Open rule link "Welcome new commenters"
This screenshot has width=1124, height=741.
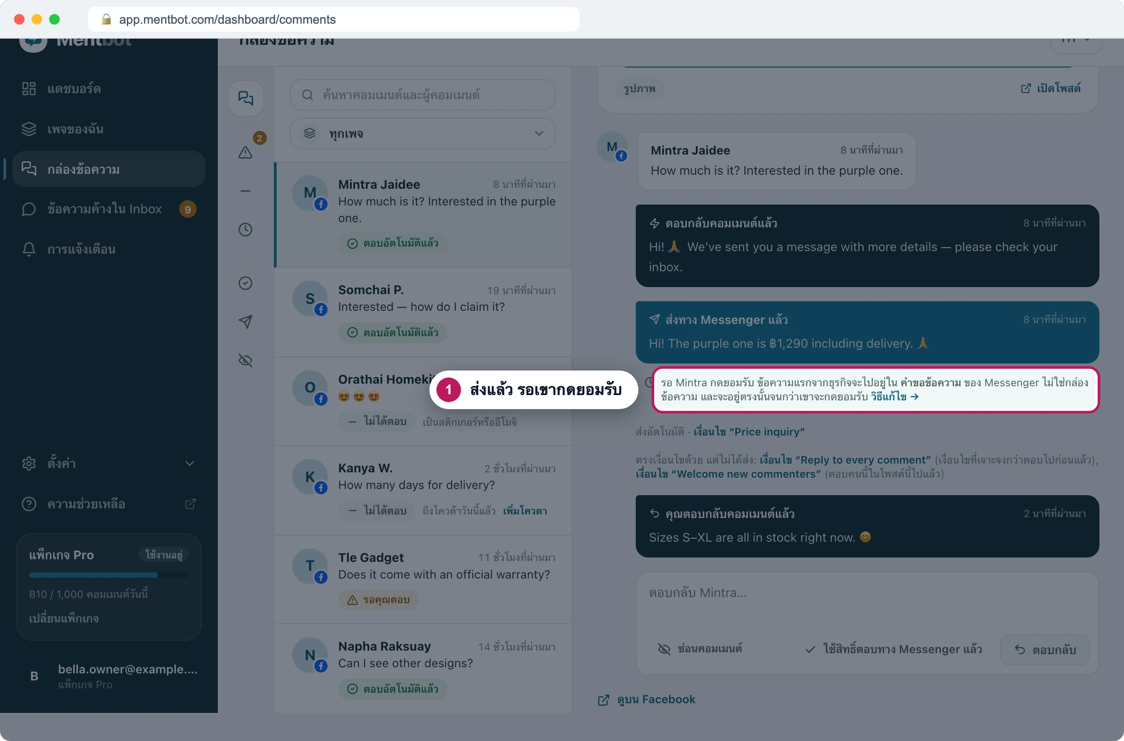pos(728,474)
